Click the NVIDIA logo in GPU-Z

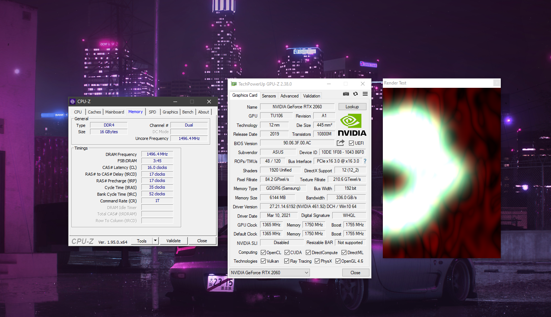click(352, 125)
